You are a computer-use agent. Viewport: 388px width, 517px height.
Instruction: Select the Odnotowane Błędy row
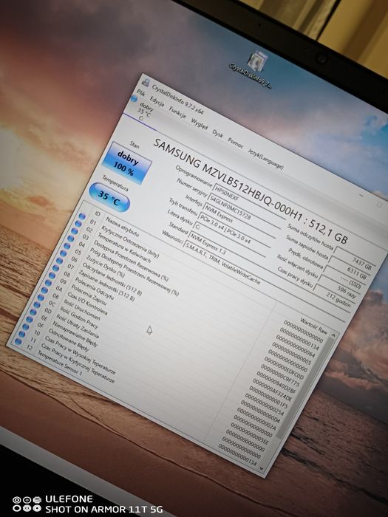click(x=68, y=340)
